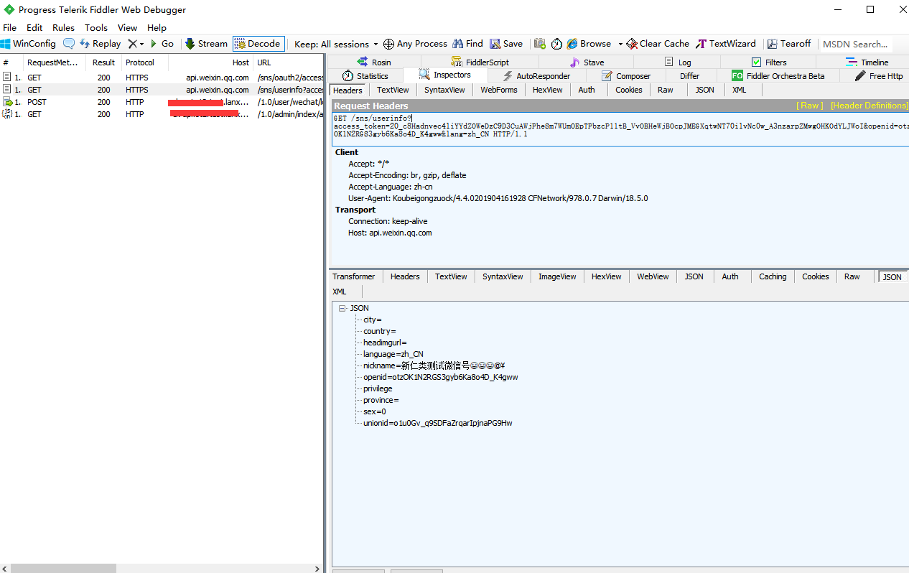Select the response WebView tab
Image resolution: width=909 pixels, height=573 pixels.
(x=653, y=276)
